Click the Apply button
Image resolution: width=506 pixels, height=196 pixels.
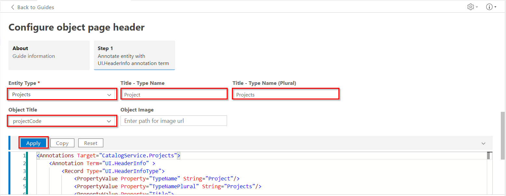(33, 143)
